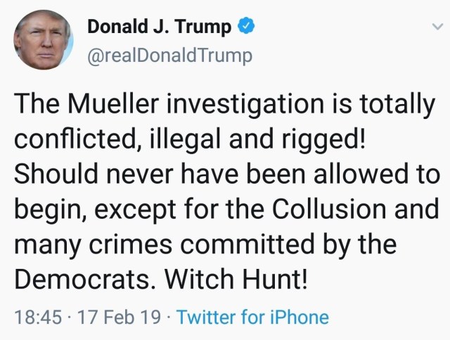The width and height of the screenshot is (450, 340).
Task: Click the display name Donald J. Trump
Action: pyautogui.click(x=159, y=27)
